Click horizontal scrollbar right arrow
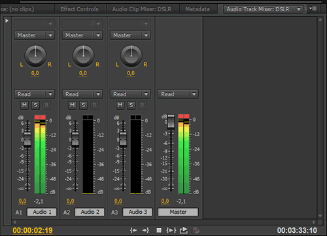This screenshot has width=327, height=236. [314, 222]
